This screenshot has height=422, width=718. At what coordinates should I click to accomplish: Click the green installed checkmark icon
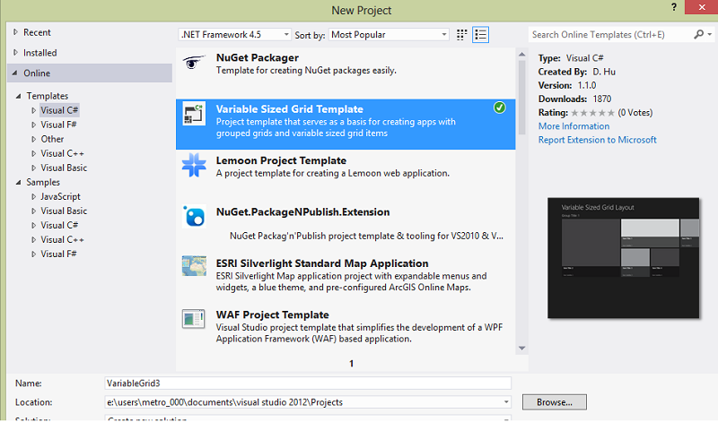coord(500,108)
